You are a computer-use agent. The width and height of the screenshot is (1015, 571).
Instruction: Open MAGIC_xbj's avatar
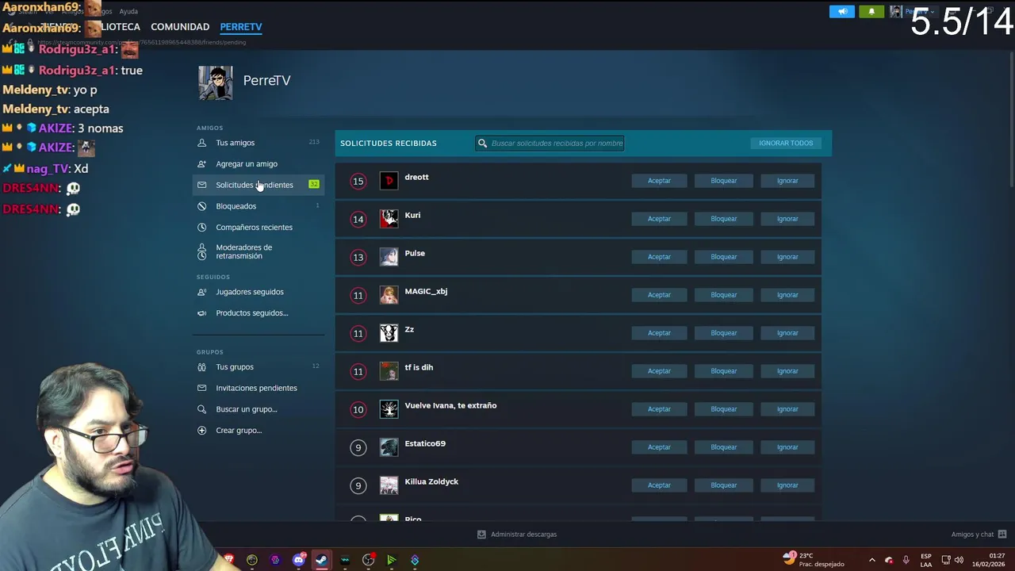[389, 295]
